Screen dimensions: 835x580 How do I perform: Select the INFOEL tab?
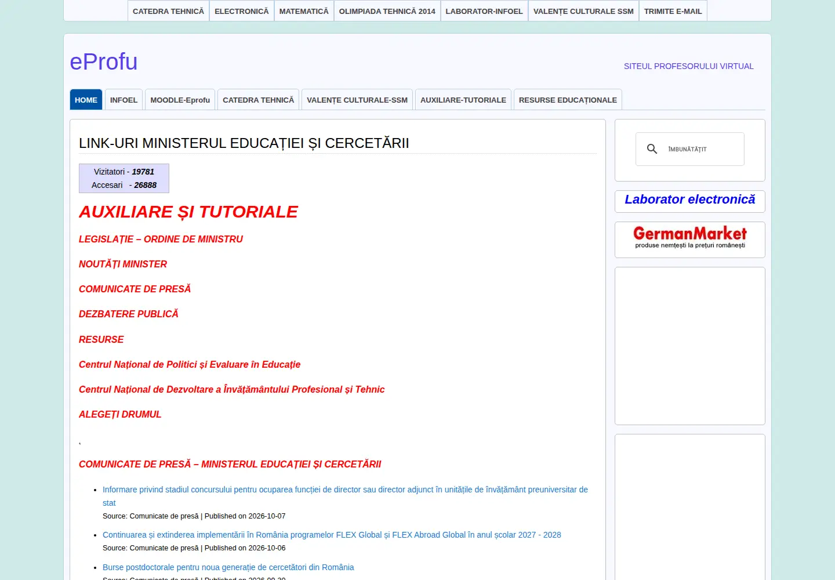(x=124, y=100)
